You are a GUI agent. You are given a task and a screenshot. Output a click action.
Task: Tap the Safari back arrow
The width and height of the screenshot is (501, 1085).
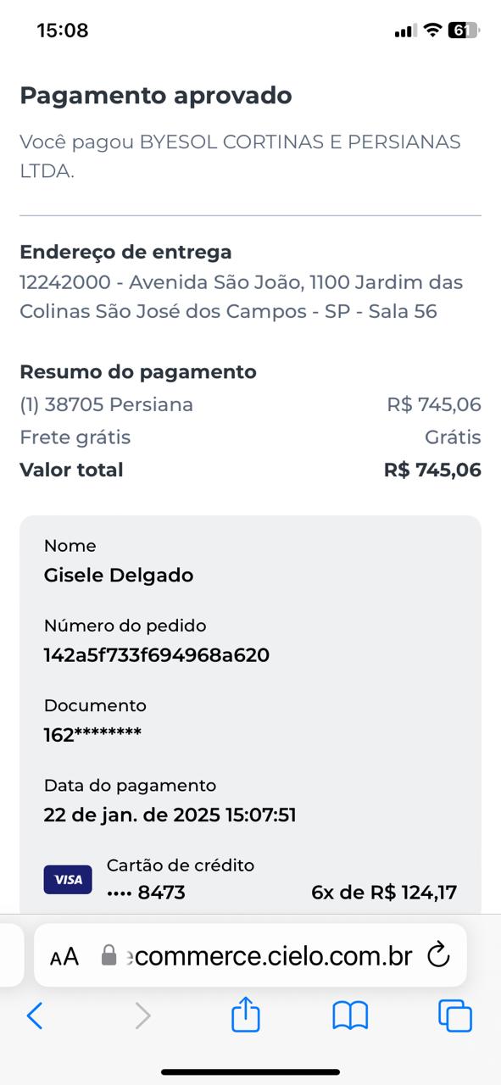[35, 1015]
